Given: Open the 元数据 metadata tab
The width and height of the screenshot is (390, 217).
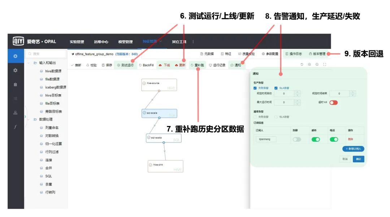Looking at the screenshot, I should tap(207, 54).
